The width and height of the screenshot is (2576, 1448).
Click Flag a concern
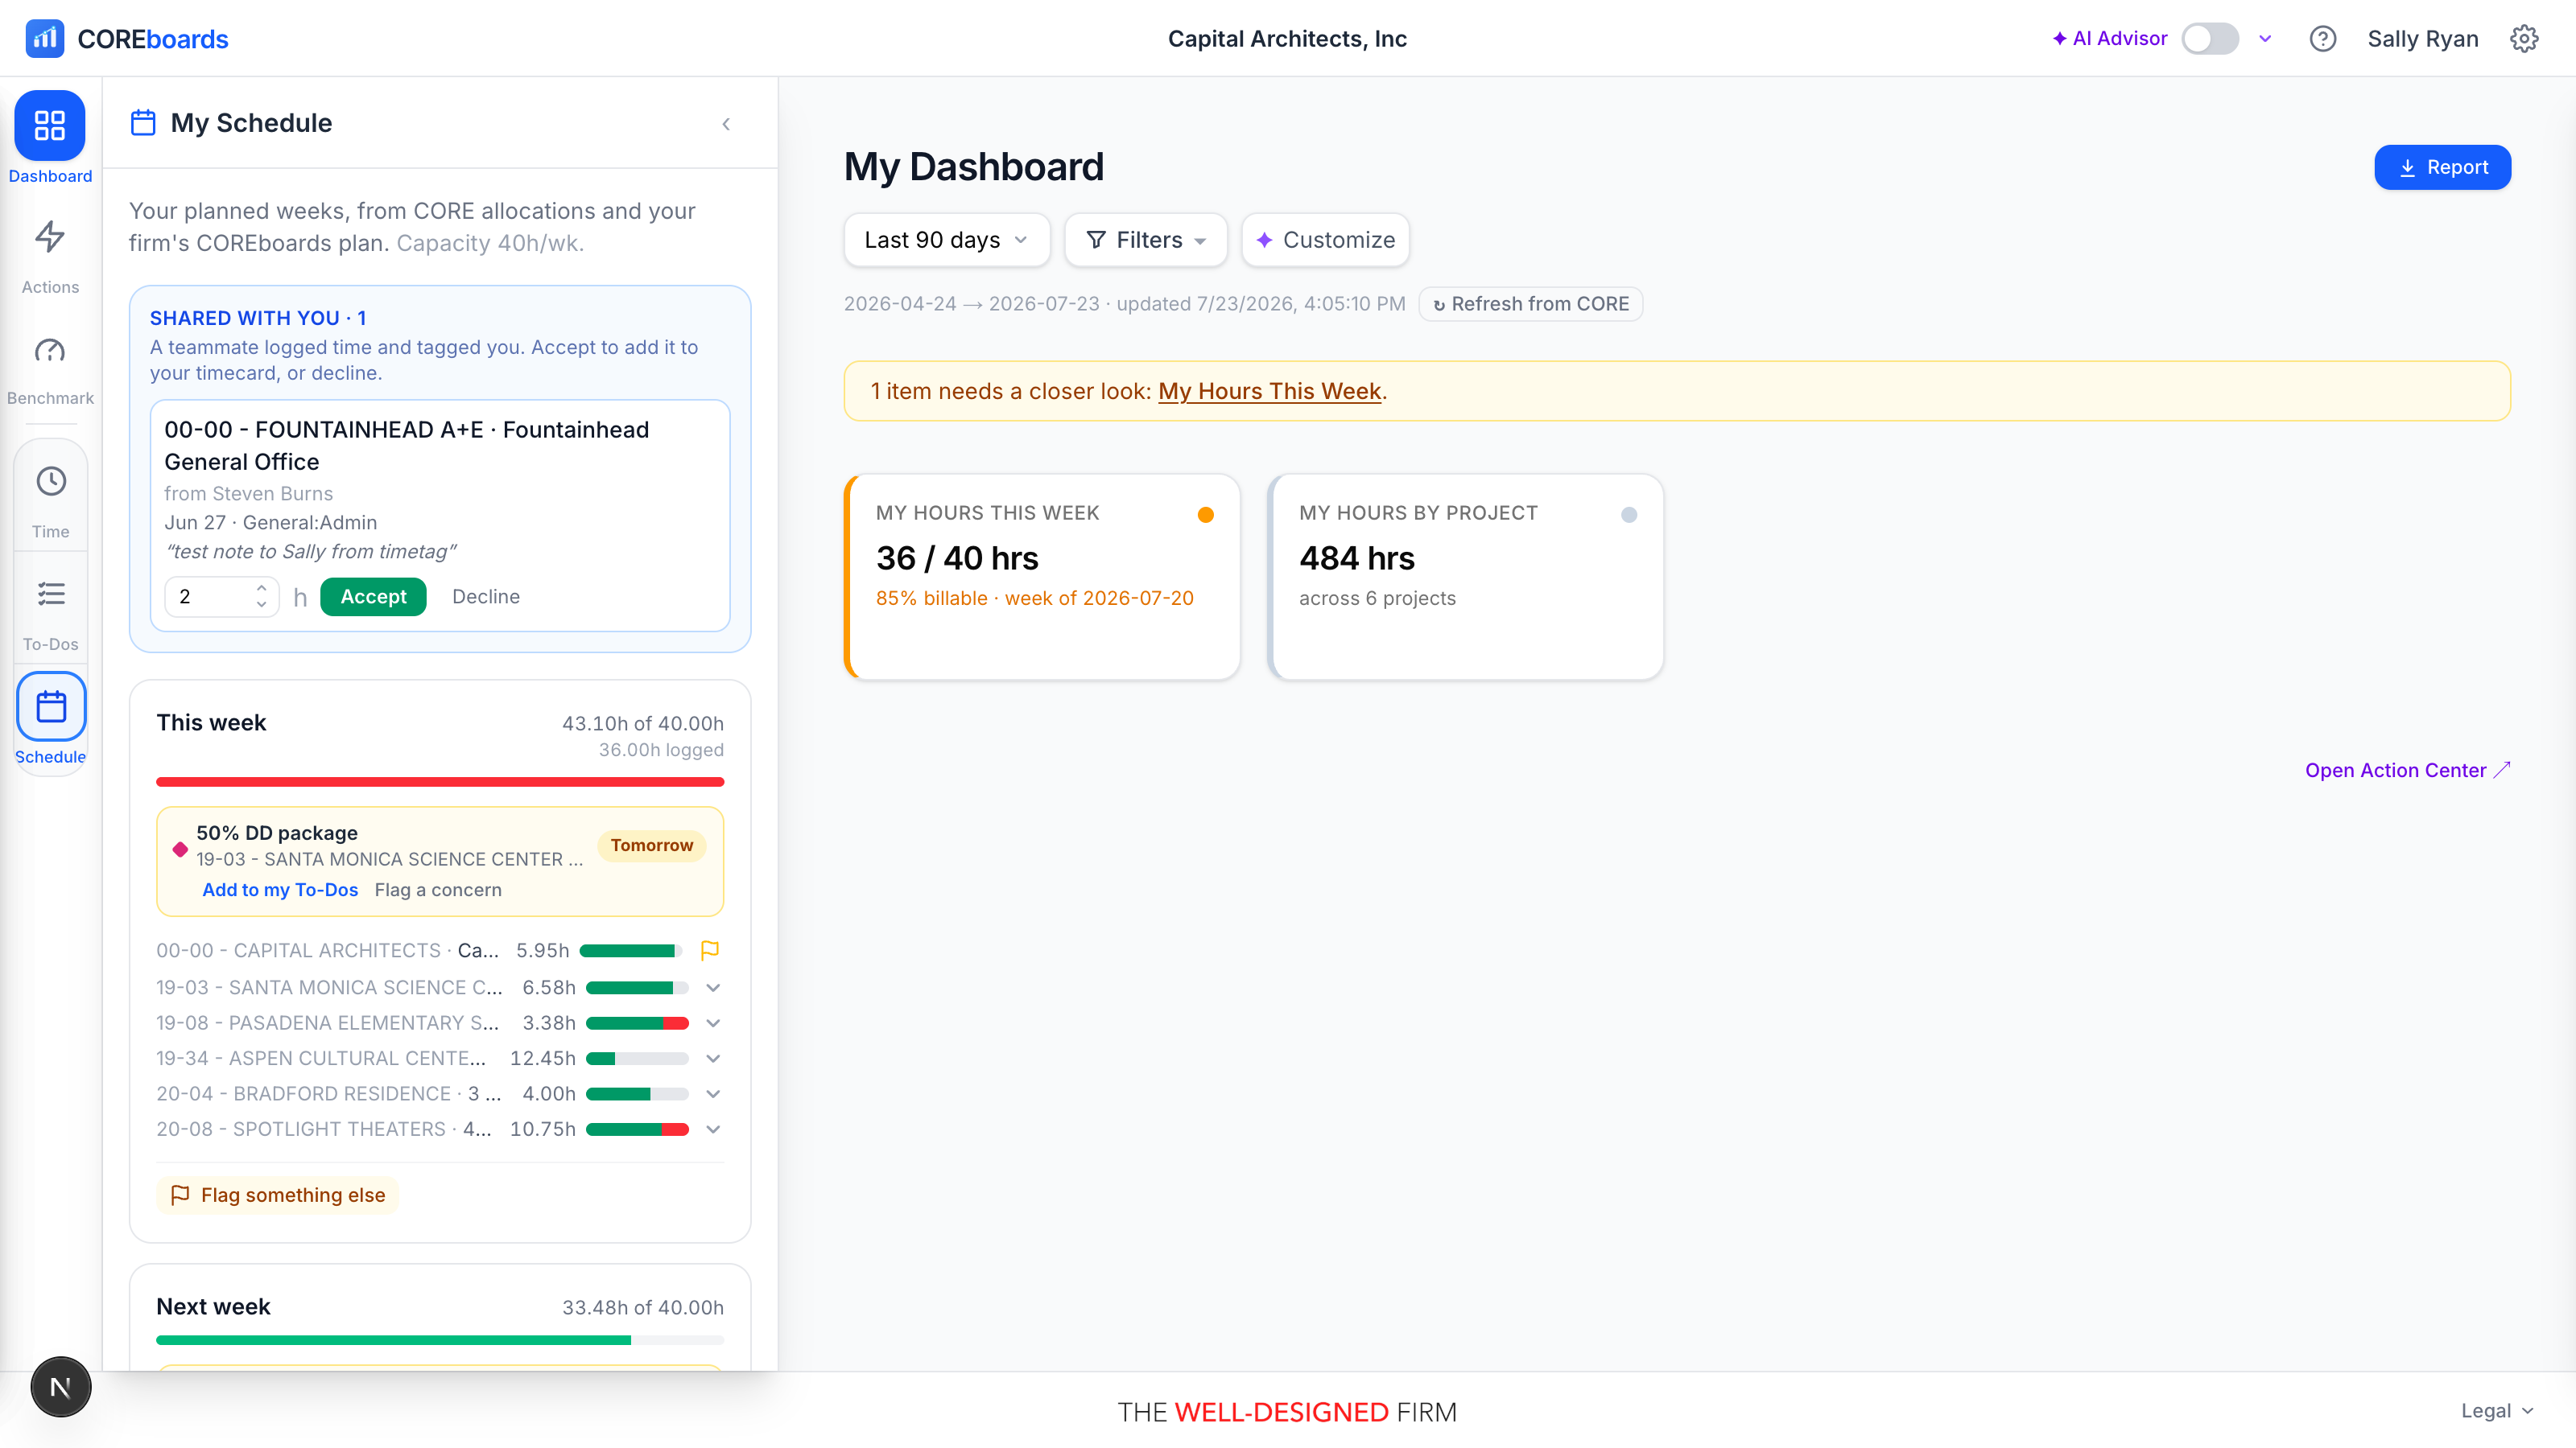(x=438, y=890)
